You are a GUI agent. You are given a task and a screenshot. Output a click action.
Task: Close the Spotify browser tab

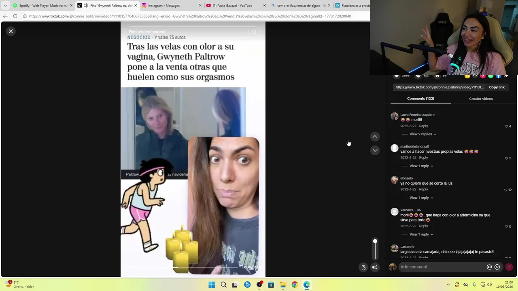tap(71, 6)
